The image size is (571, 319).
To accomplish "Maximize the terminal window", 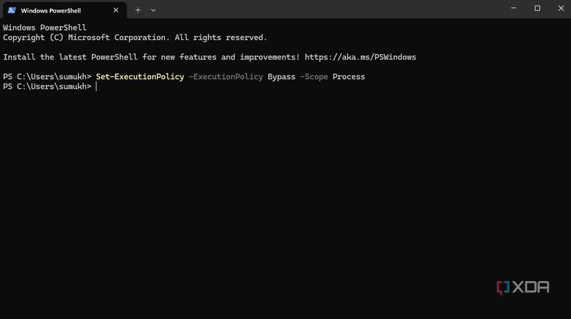I will tap(537, 8).
